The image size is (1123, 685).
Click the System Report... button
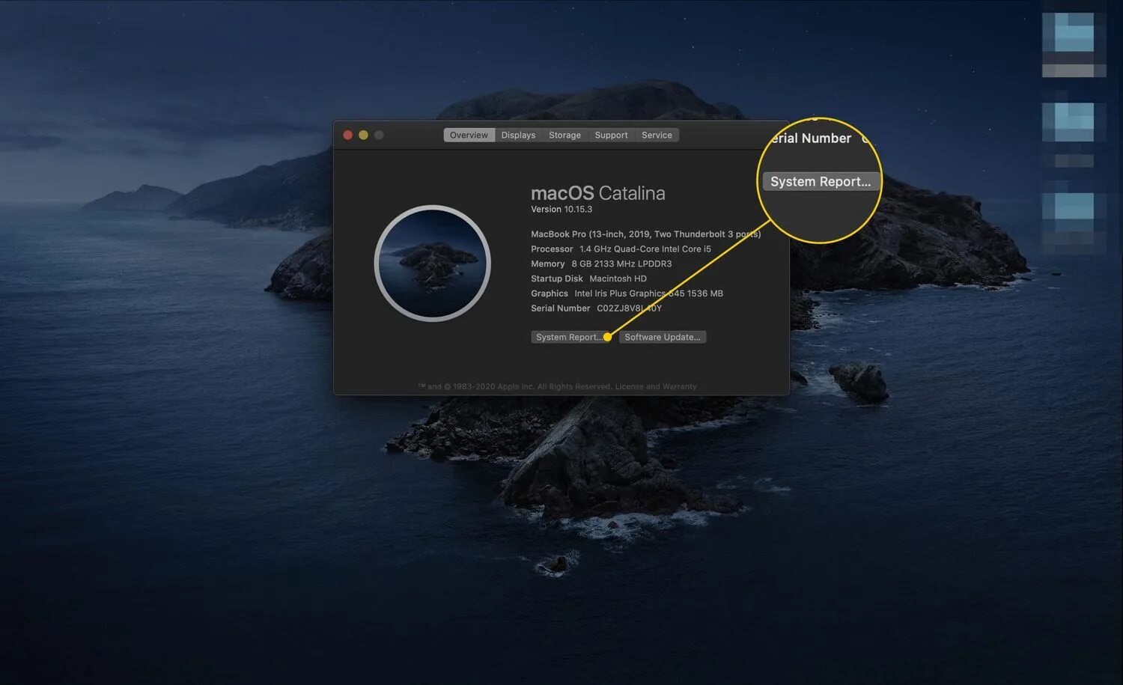[571, 337]
